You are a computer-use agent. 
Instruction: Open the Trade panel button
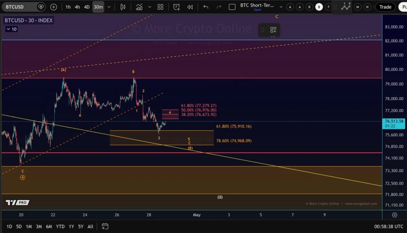pyautogui.click(x=385, y=7)
